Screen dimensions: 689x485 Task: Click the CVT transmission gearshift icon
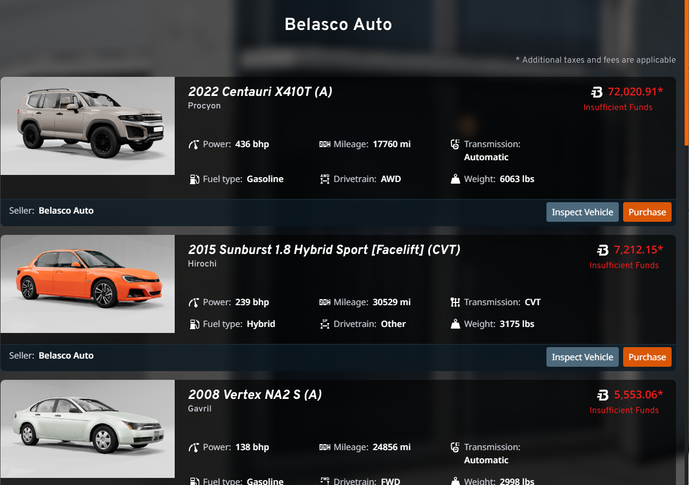456,302
